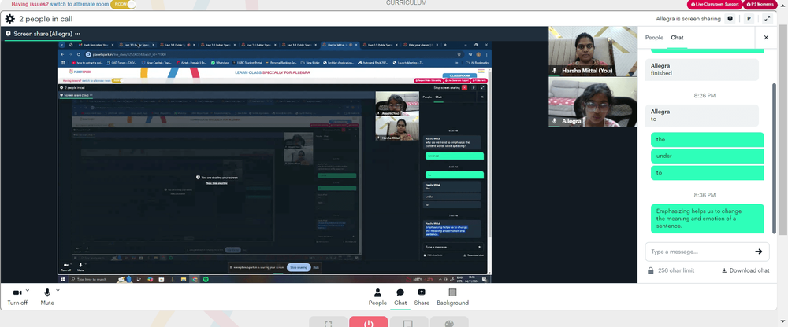
Task: Click Allegra's 'finished' chat message
Action: (x=701, y=70)
